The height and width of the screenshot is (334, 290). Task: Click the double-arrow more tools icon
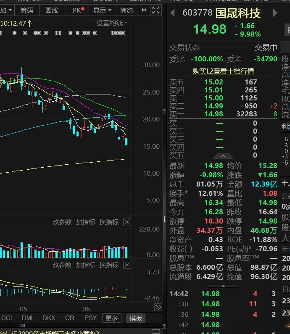click(x=144, y=10)
